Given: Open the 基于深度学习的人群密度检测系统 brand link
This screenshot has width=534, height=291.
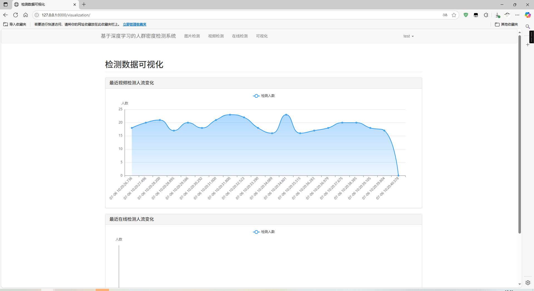Looking at the screenshot, I should coord(138,36).
